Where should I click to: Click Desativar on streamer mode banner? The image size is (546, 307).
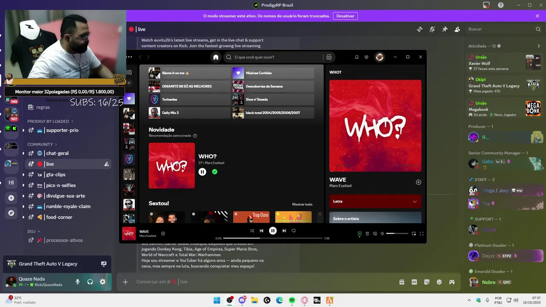(345, 16)
